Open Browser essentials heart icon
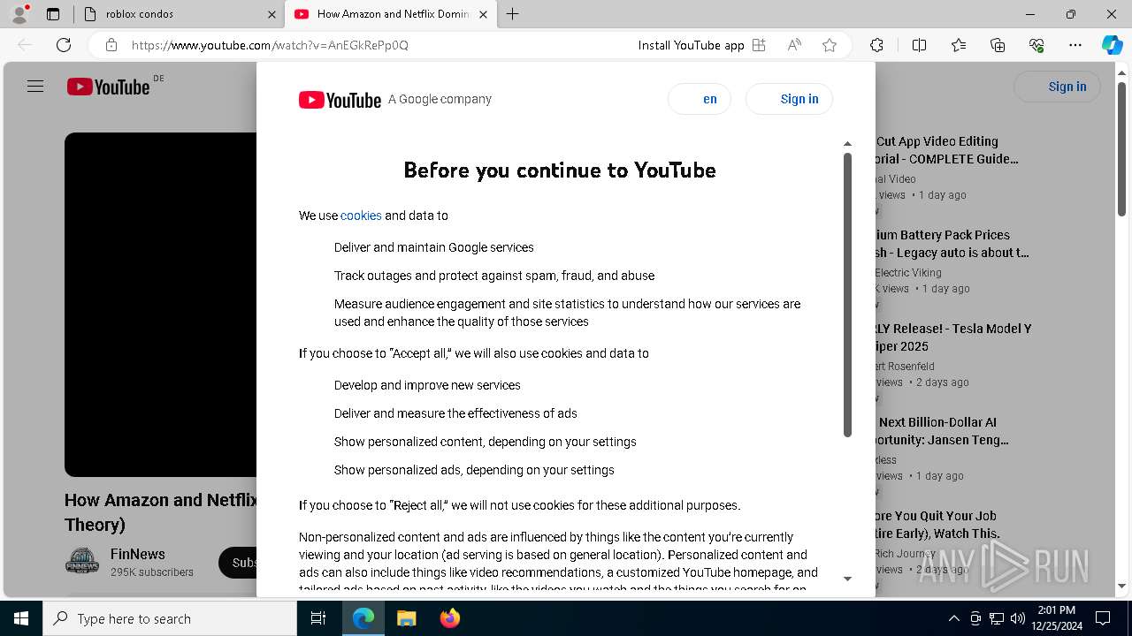Image resolution: width=1132 pixels, height=636 pixels. click(x=1036, y=45)
